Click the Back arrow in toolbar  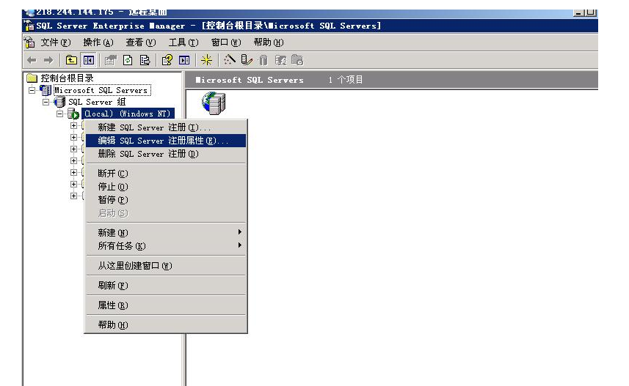[32, 61]
